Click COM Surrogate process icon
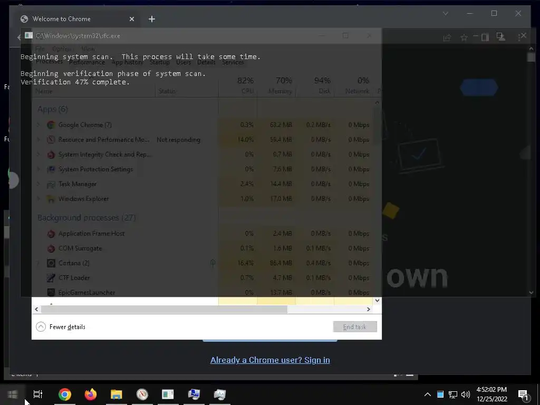540x405 pixels. (51, 249)
